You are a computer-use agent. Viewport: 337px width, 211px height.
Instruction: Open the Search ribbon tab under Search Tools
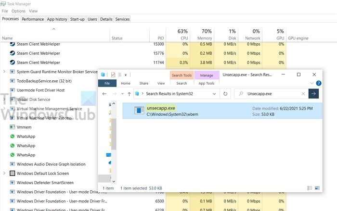tap(181, 83)
